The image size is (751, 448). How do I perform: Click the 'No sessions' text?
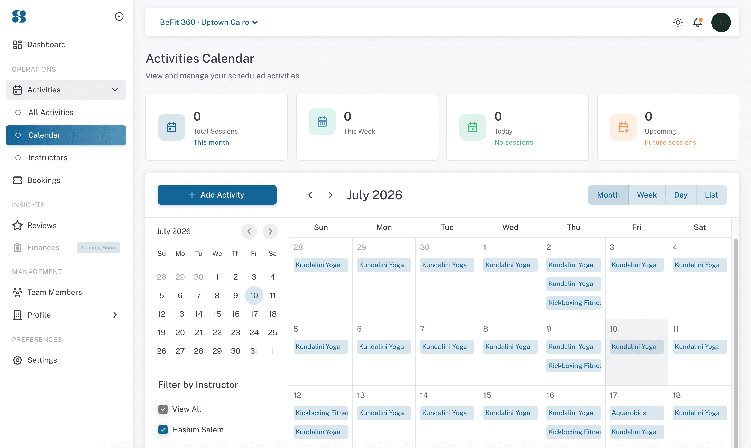click(514, 143)
